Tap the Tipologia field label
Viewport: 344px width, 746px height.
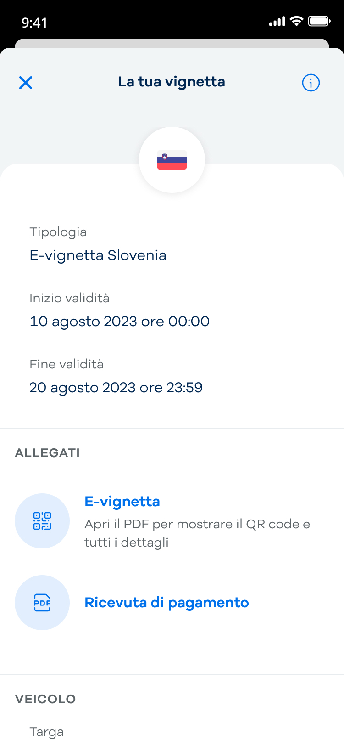tap(58, 232)
